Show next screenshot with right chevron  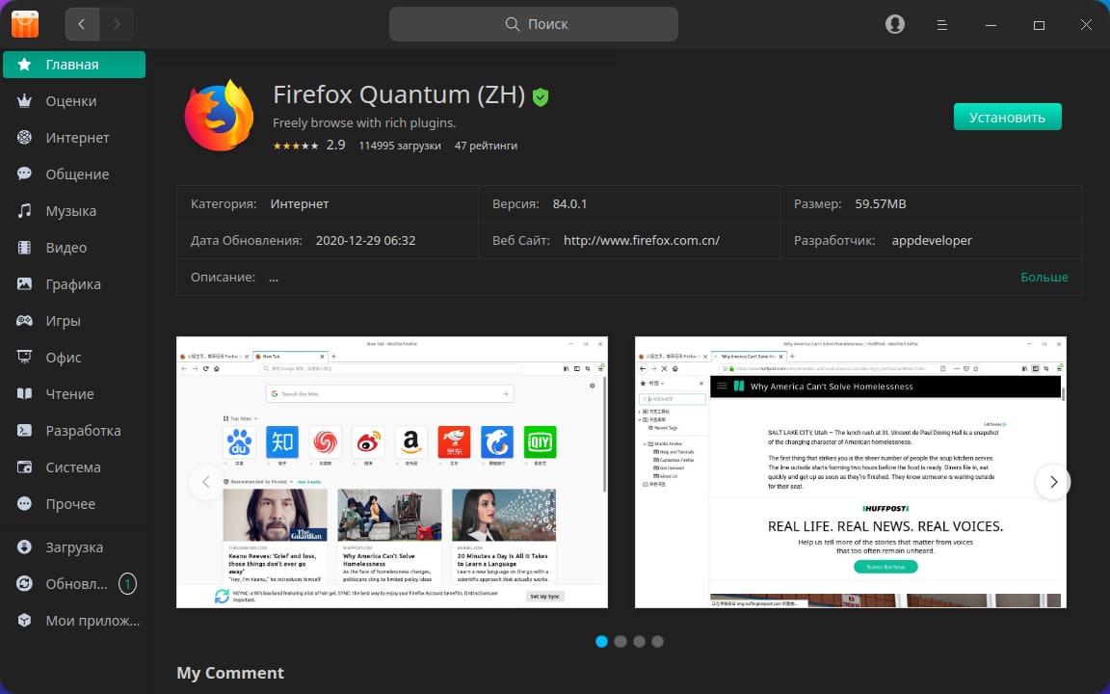click(x=1052, y=482)
